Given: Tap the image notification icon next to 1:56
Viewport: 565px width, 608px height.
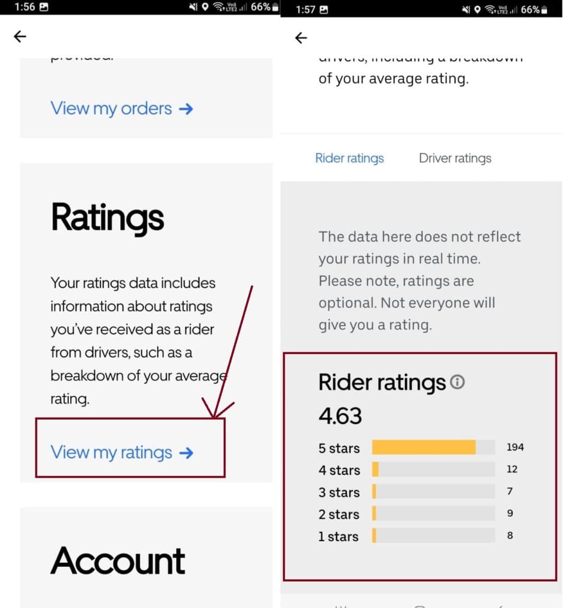Looking at the screenshot, I should pyautogui.click(x=44, y=7).
